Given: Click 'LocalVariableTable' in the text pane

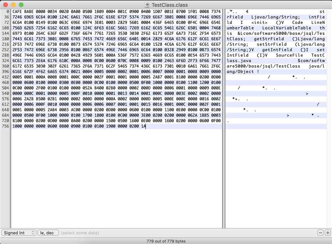Looking at the screenshot, I should tap(287, 28).
